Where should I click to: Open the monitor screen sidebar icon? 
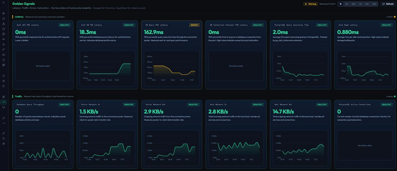click(x=4, y=107)
